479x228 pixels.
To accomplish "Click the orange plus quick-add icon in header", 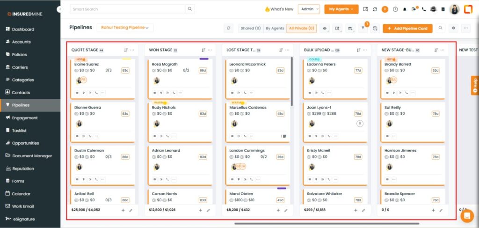I will pos(385,9).
